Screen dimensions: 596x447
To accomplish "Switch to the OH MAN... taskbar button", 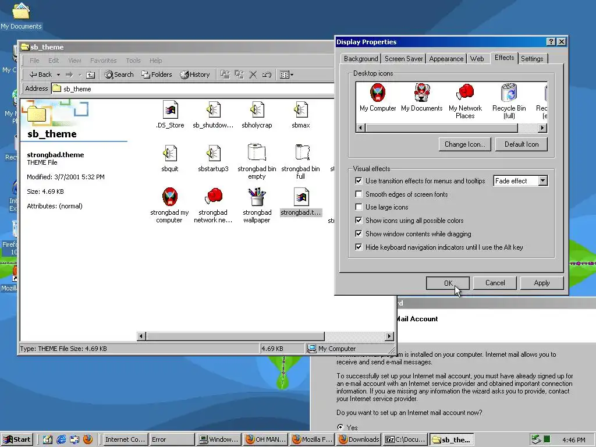I will pos(265,439).
